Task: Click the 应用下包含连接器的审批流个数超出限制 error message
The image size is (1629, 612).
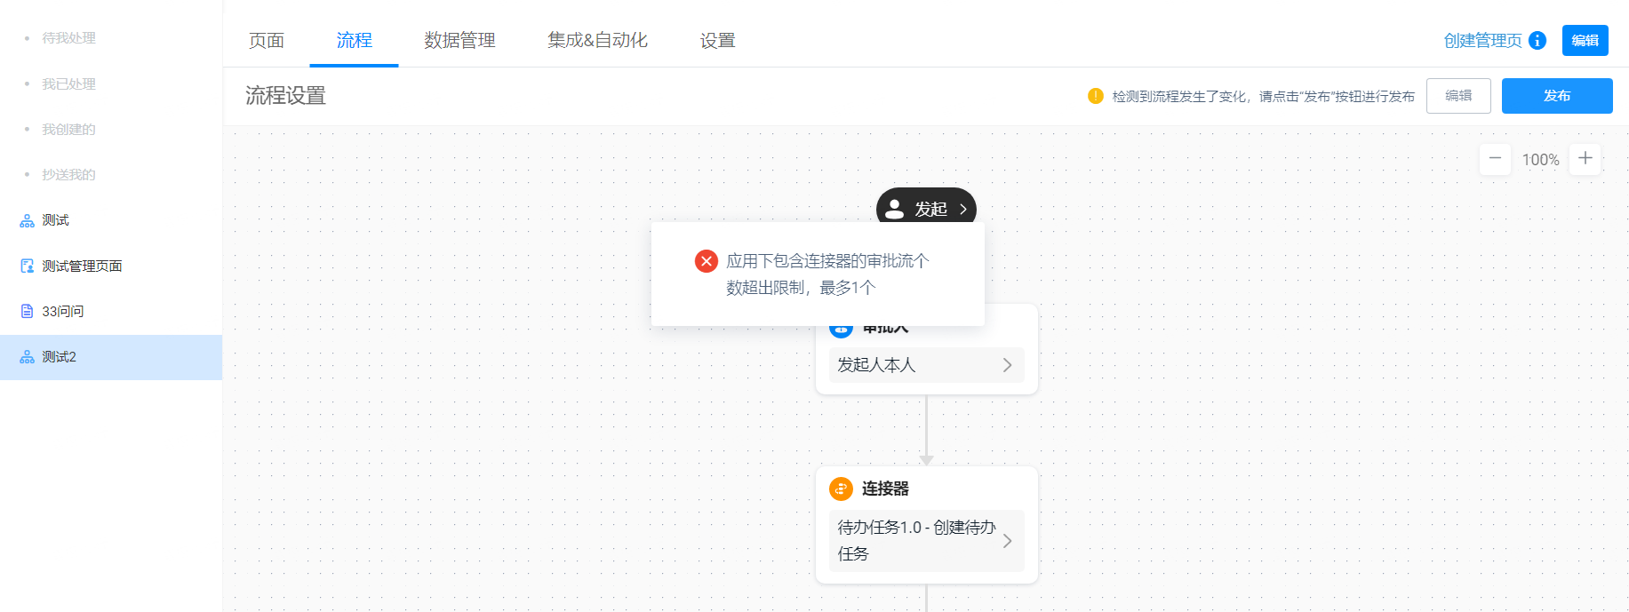Action: click(x=827, y=274)
